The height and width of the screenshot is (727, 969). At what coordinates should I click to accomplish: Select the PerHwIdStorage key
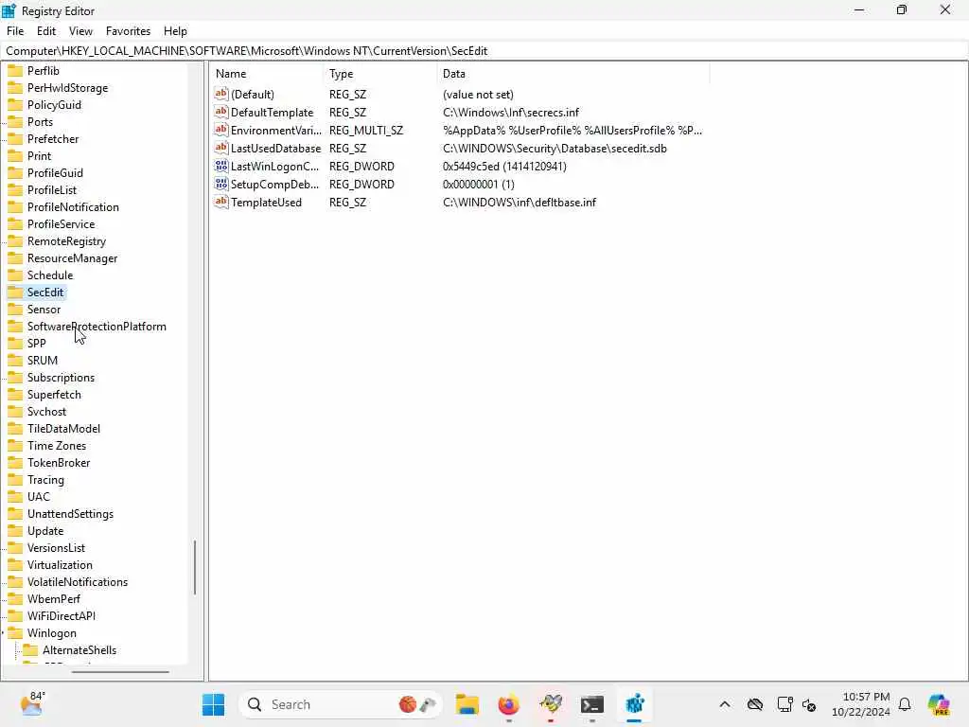(67, 88)
